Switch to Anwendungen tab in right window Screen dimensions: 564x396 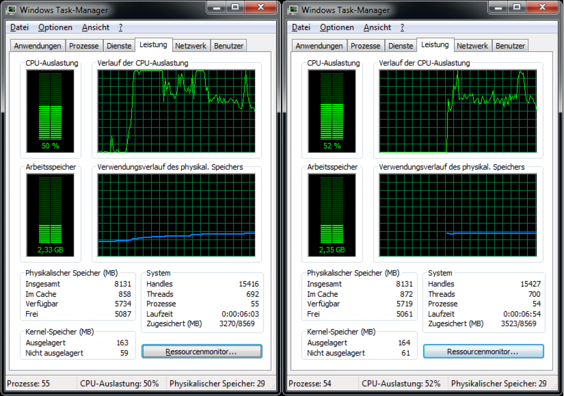coord(319,46)
